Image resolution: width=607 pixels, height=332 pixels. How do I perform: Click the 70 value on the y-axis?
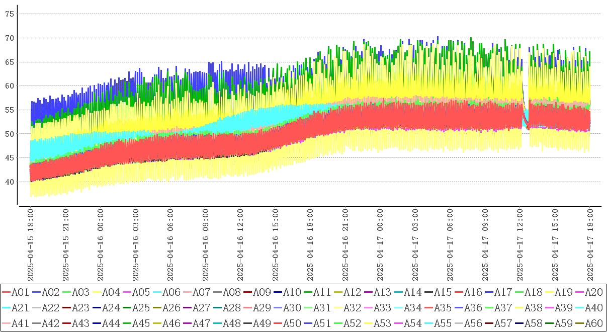coord(9,38)
